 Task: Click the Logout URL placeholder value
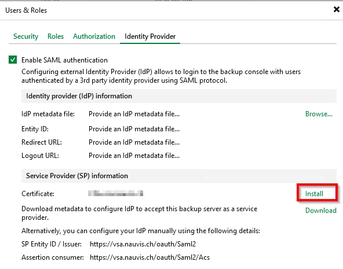coord(134,156)
